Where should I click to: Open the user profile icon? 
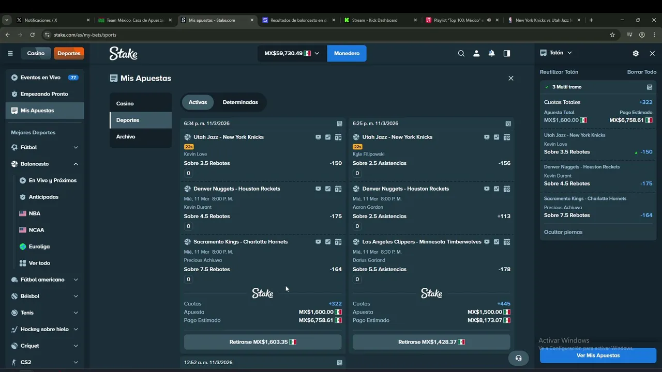click(476, 53)
